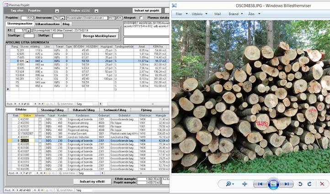Switch to Skovningsmaskine tab

[x=20, y=24]
